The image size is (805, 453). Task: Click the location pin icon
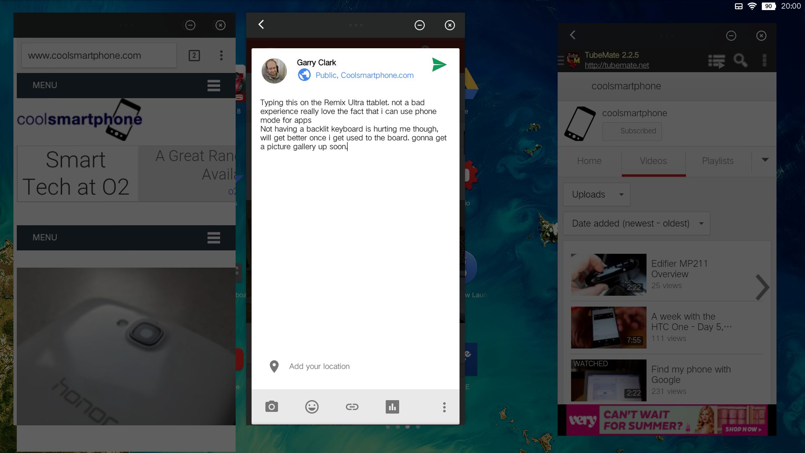pos(274,366)
